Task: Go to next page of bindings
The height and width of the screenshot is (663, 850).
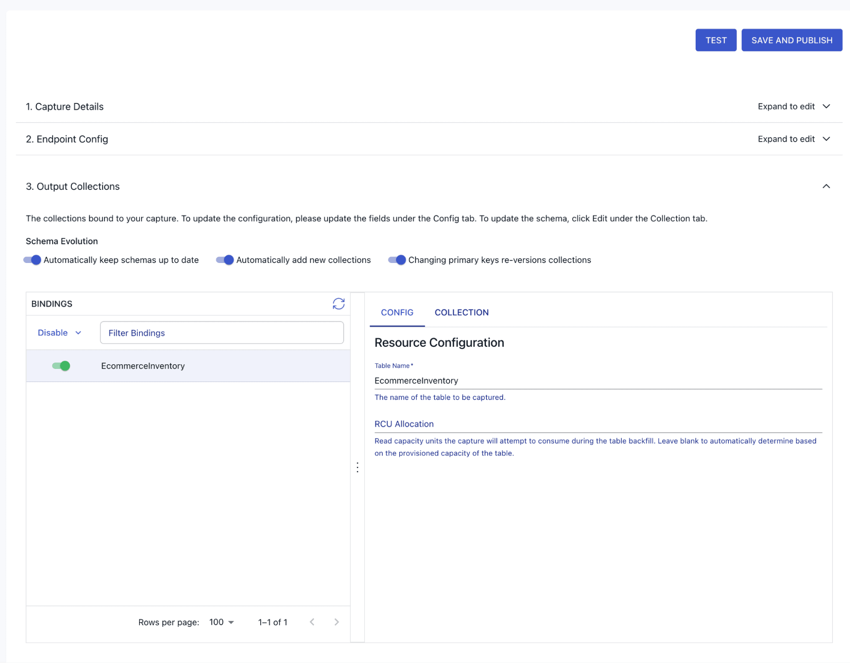Action: (x=336, y=622)
